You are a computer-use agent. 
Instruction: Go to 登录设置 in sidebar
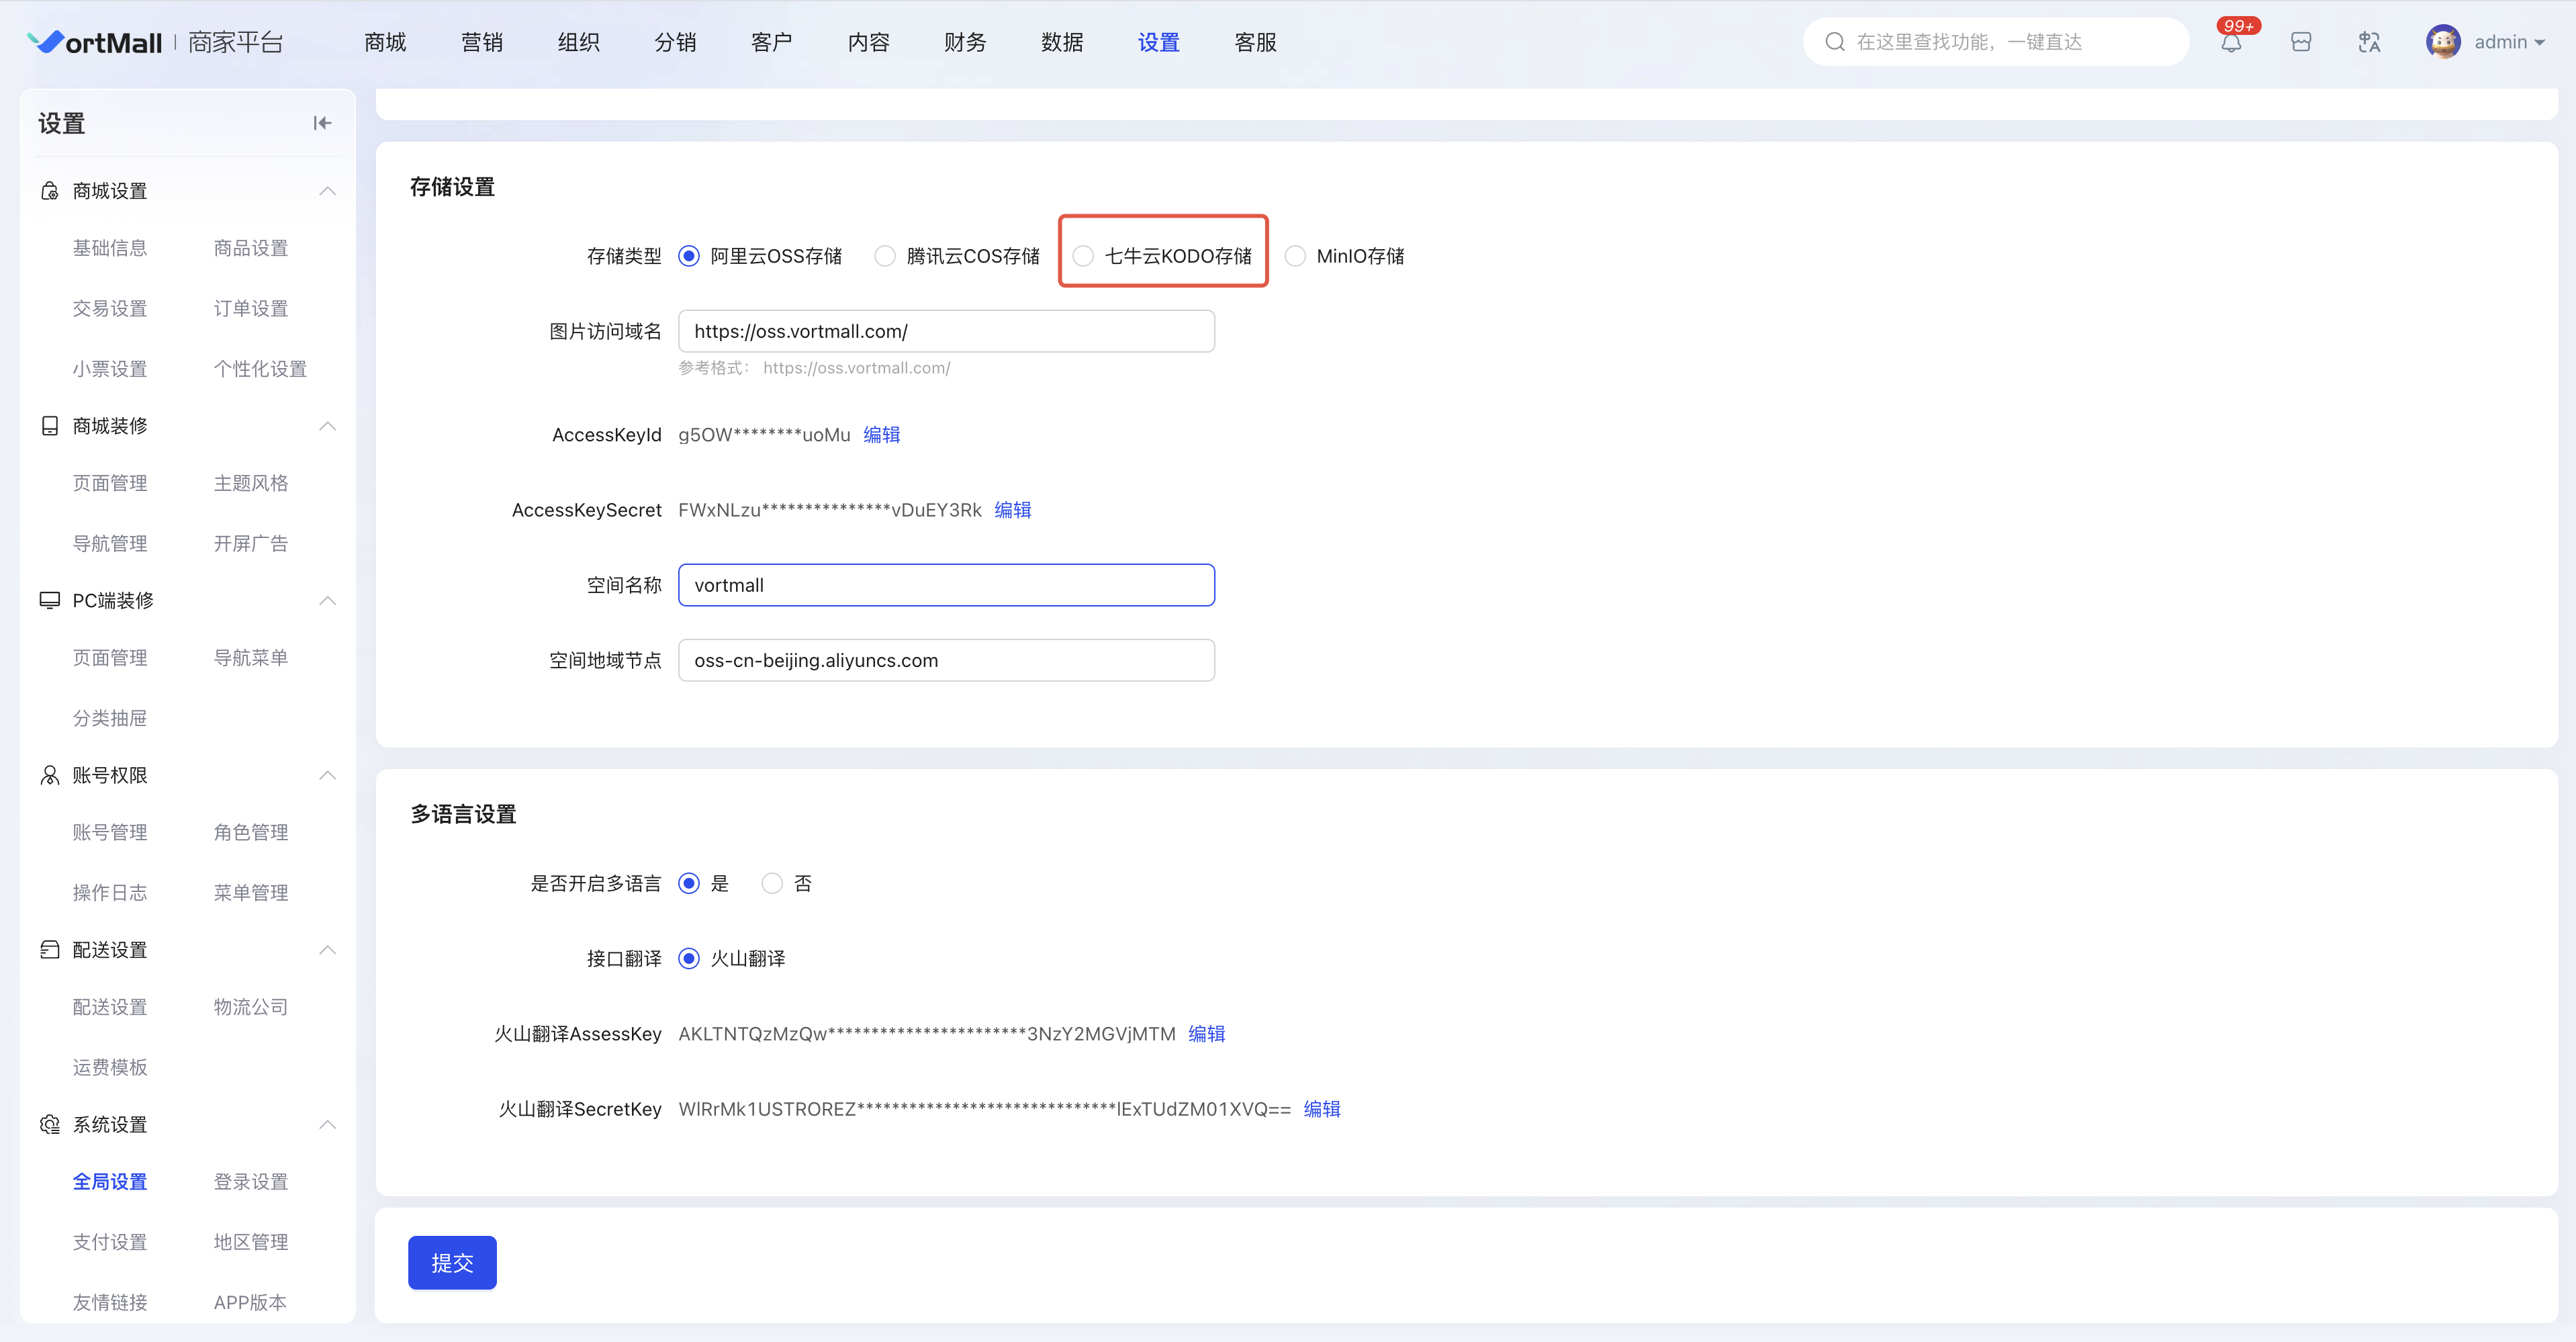click(250, 1181)
